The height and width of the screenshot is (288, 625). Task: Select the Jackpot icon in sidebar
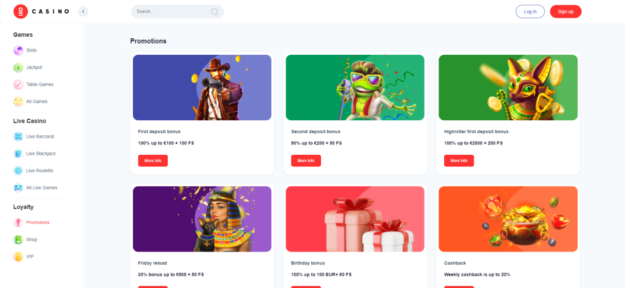tap(18, 67)
